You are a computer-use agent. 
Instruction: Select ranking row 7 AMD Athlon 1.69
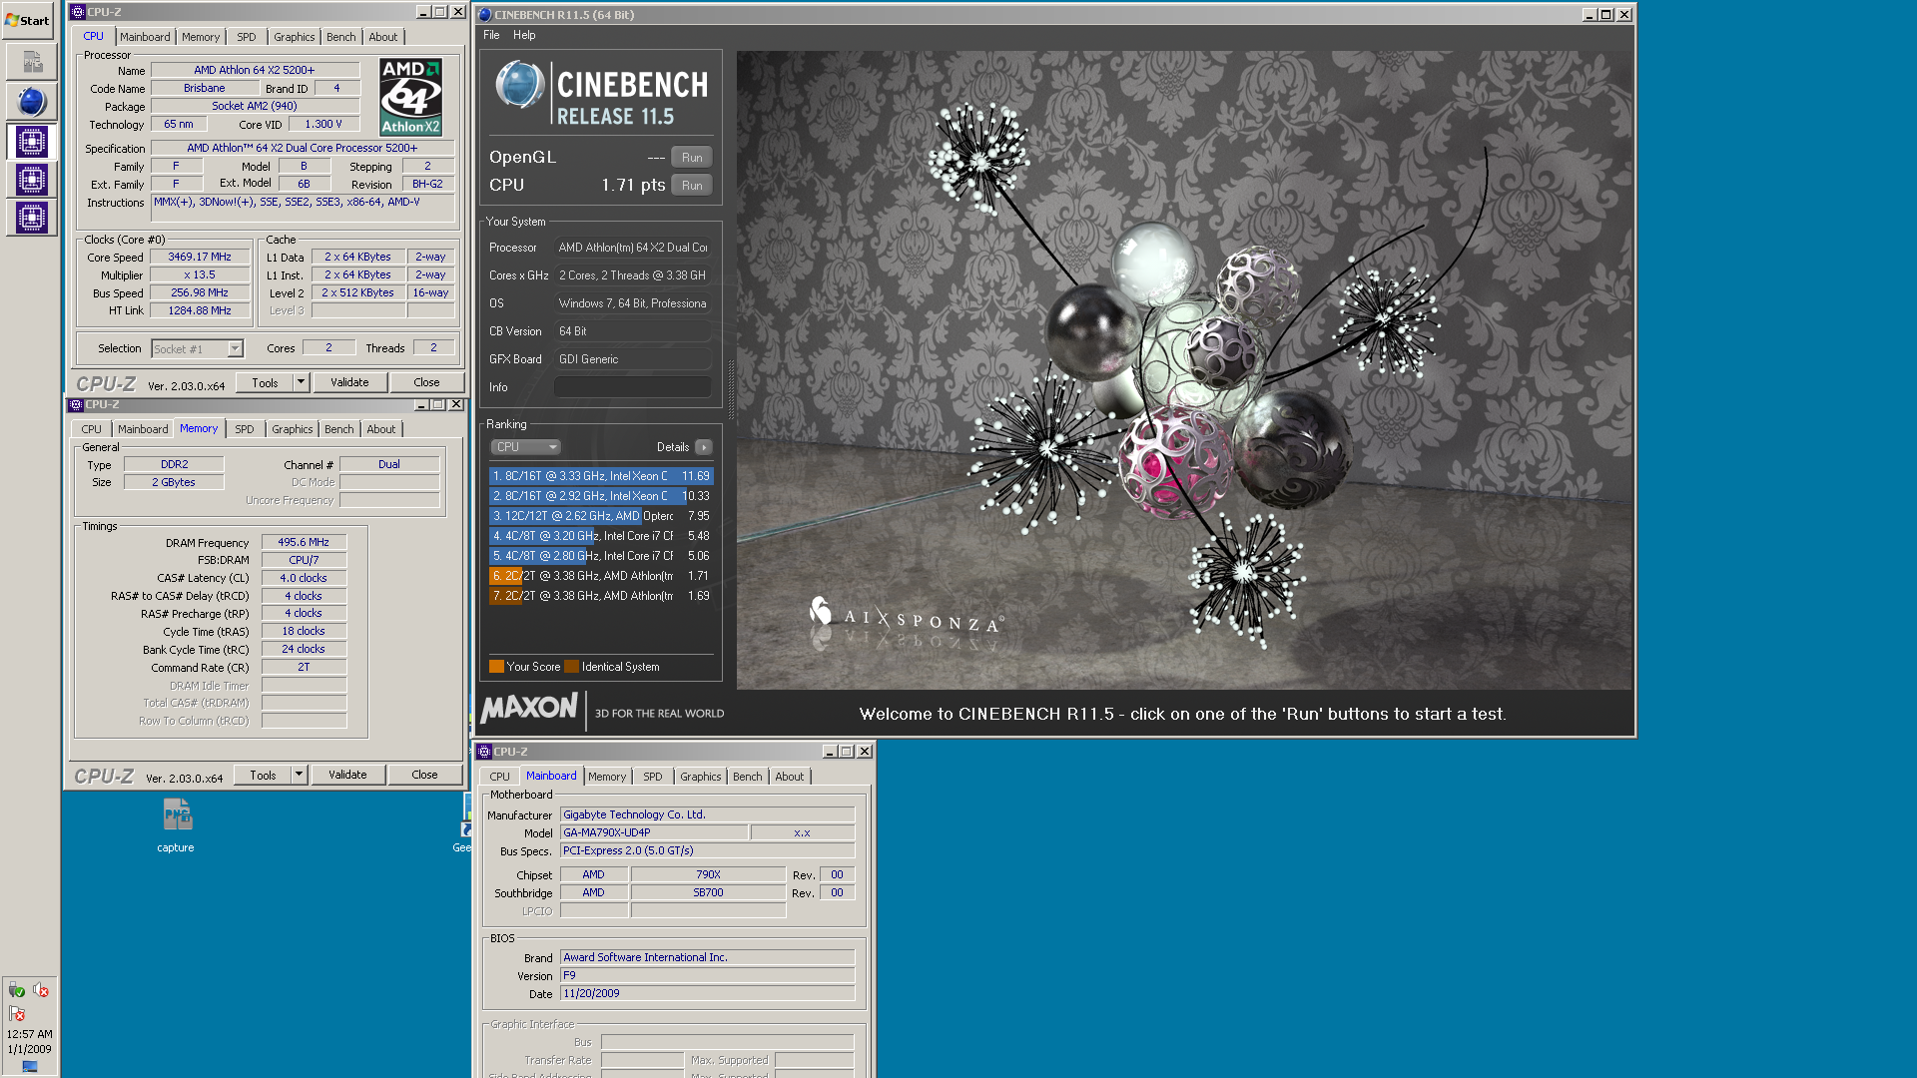[601, 596]
